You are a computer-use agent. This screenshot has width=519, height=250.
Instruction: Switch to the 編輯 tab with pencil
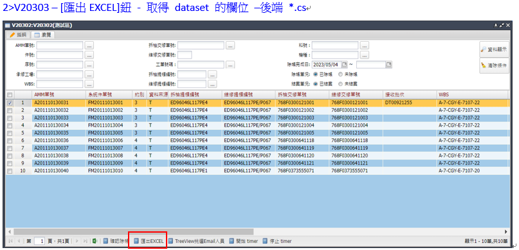coord(18,35)
